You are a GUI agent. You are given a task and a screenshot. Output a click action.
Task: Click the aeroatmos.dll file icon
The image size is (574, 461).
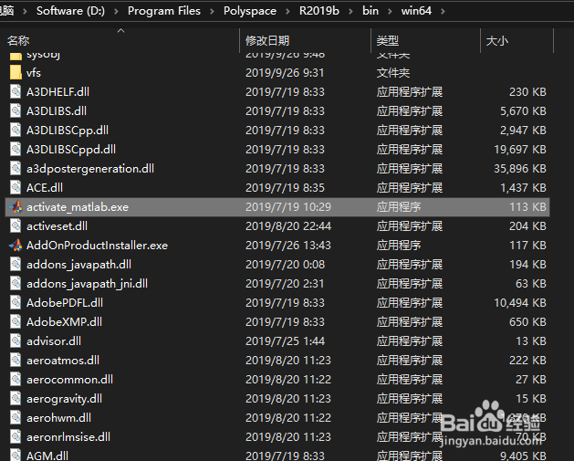[x=16, y=361]
